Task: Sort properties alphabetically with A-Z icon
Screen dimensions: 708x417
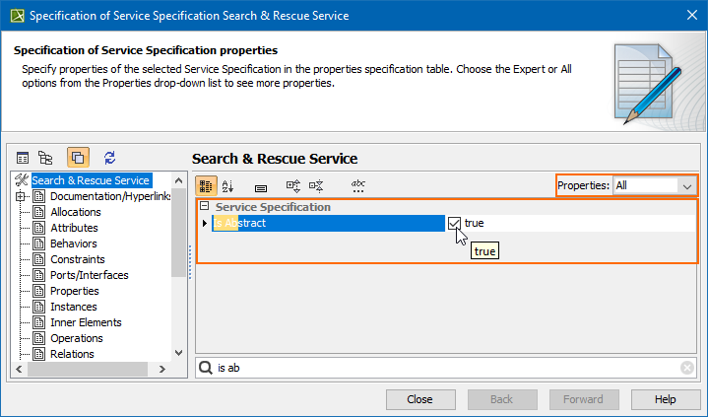Action: tap(228, 185)
